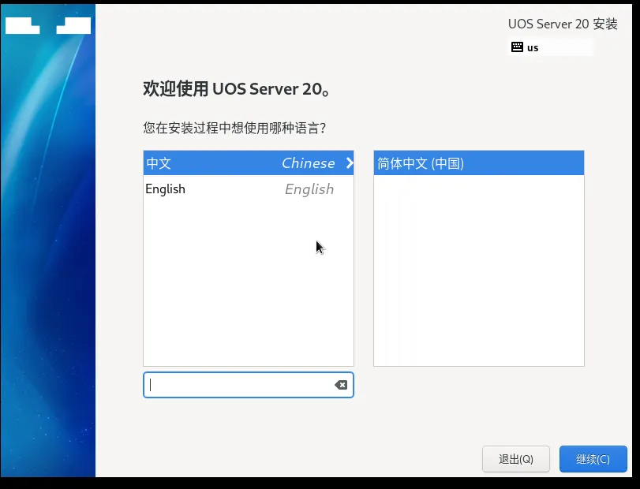The height and width of the screenshot is (489, 640).
Task: Select the 中文 Chinese language row
Action: click(248, 162)
